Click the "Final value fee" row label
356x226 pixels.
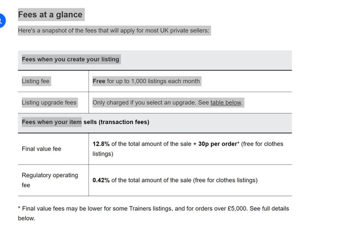pyautogui.click(x=42, y=149)
